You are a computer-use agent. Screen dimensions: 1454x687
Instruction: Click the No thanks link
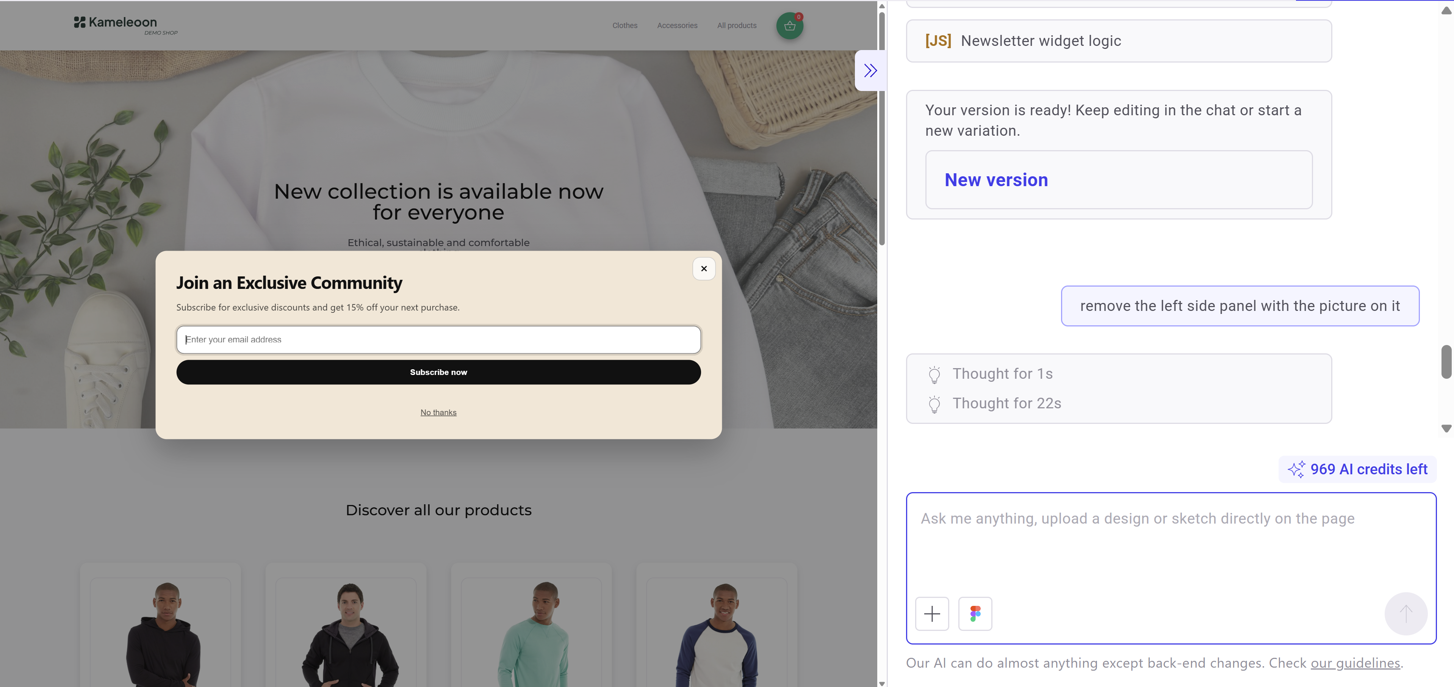(x=438, y=413)
